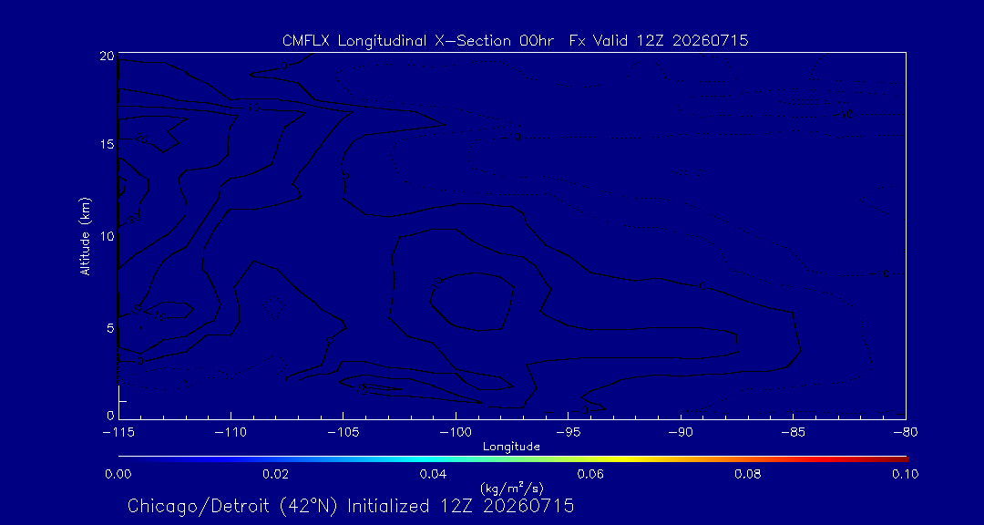Select the (kg/m²/s) units label
Screen dimensions: 984x525
tap(511, 489)
